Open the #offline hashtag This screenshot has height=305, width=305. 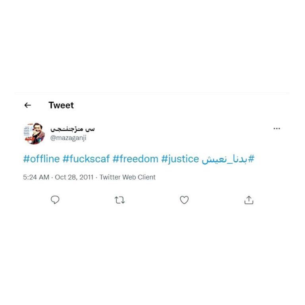point(41,159)
